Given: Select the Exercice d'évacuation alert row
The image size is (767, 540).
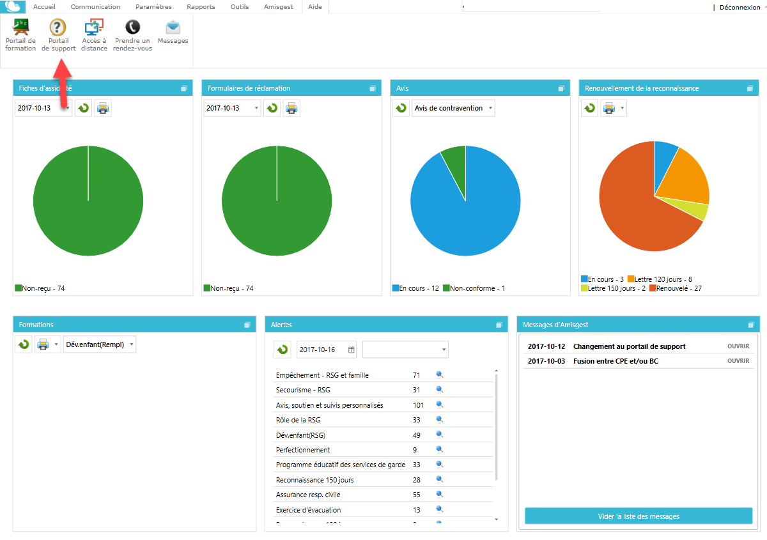Looking at the screenshot, I should [x=383, y=510].
